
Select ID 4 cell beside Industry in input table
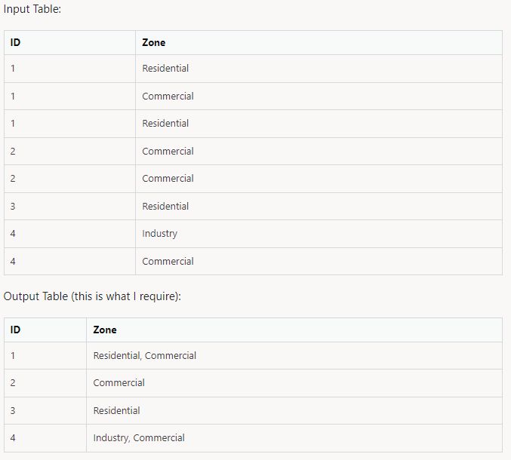pos(69,234)
